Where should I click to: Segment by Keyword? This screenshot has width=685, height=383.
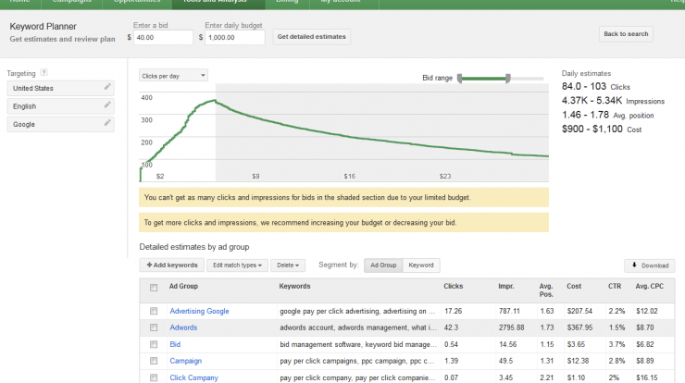point(421,266)
